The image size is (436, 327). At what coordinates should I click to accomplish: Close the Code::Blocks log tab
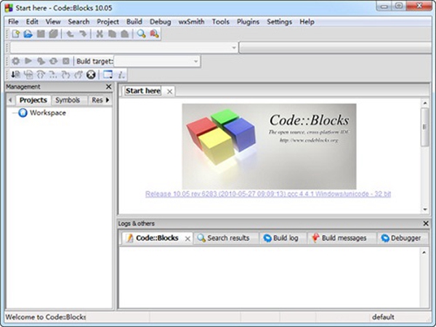(187, 238)
